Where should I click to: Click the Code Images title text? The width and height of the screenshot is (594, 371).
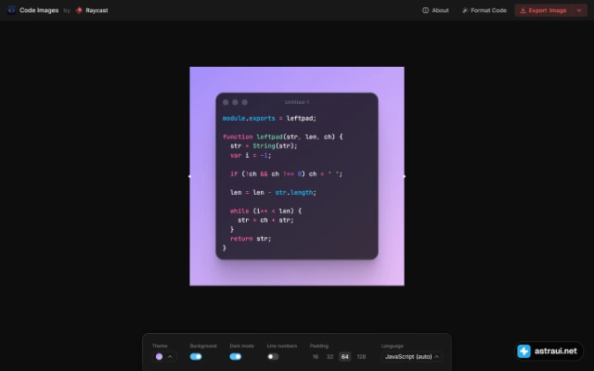point(39,10)
